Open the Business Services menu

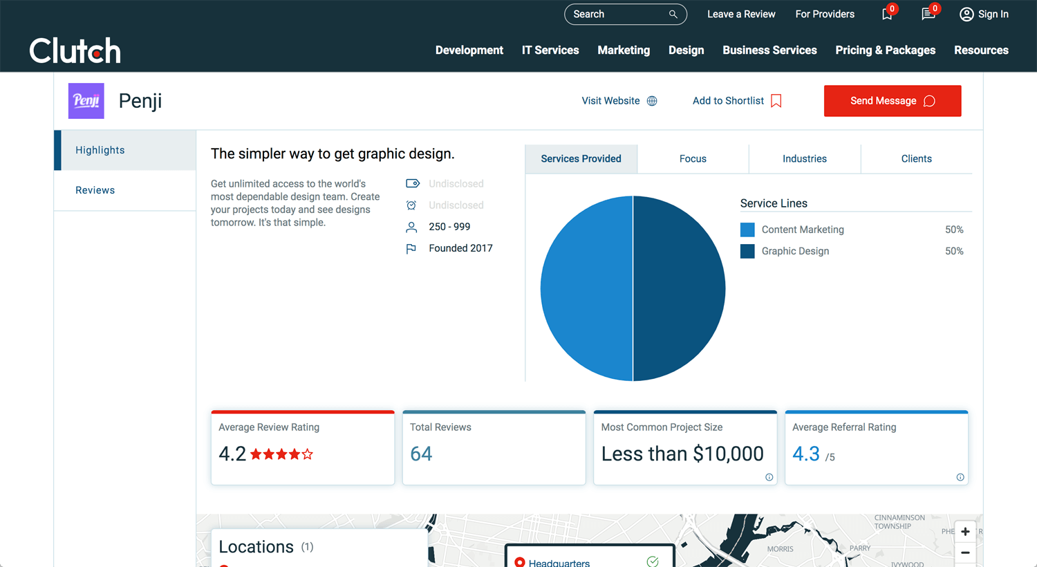pyautogui.click(x=769, y=50)
